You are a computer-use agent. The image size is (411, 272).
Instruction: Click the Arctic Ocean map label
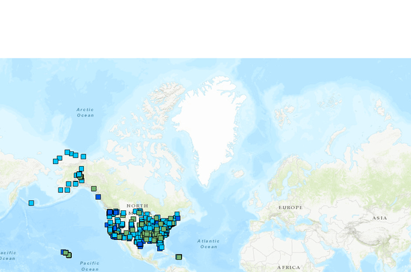coord(85,113)
